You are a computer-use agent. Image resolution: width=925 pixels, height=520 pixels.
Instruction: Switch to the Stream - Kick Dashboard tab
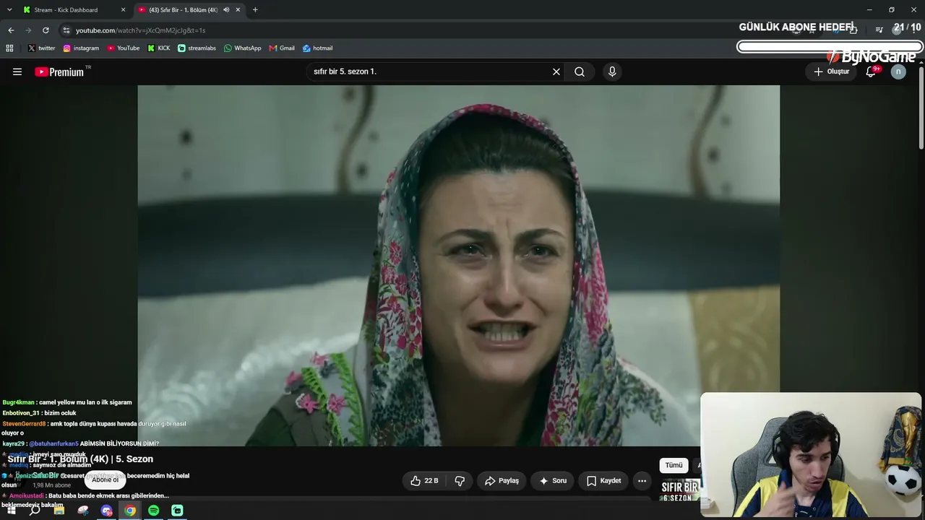(x=73, y=9)
